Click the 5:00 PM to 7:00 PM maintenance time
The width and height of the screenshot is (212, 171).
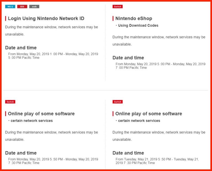click(160, 66)
